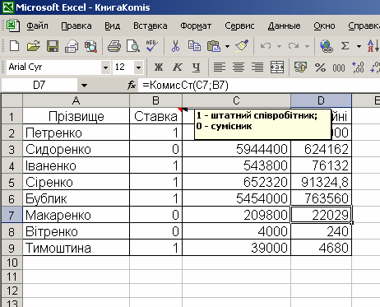The height and width of the screenshot is (307, 380).
Task: Select column C header
Action: tap(236, 100)
